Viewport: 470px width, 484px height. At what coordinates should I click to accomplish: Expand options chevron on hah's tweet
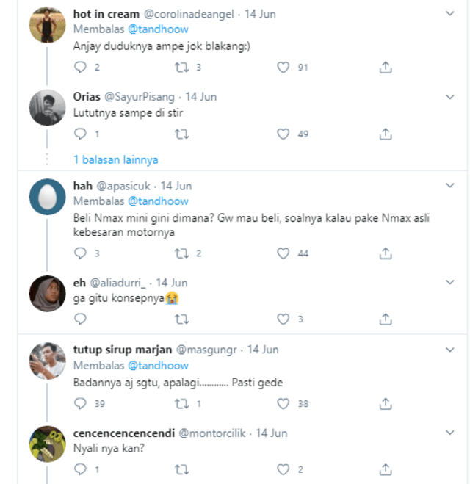click(450, 186)
